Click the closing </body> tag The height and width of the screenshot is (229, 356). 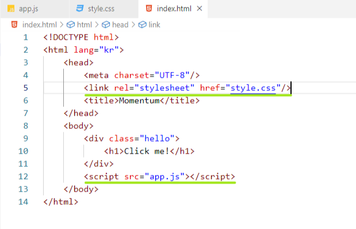(x=81, y=189)
